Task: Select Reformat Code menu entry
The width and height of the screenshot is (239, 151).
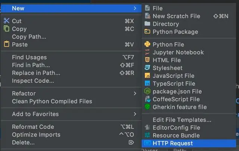Action: coord(71,127)
